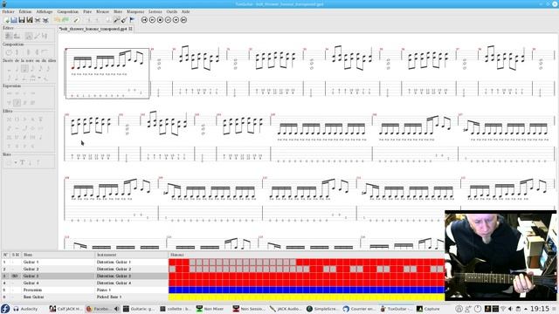
Task: Open the Marqueur menu
Action: coord(135,11)
